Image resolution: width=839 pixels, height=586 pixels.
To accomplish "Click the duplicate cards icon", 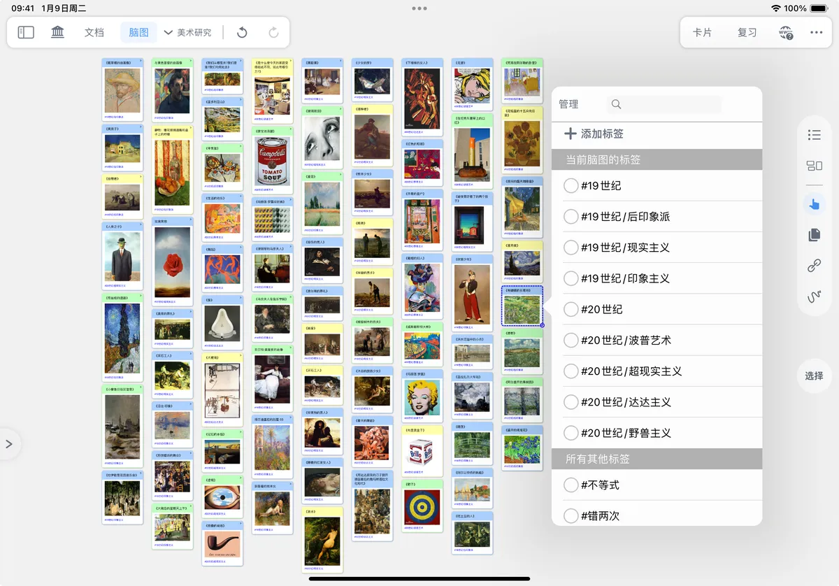I will click(814, 235).
